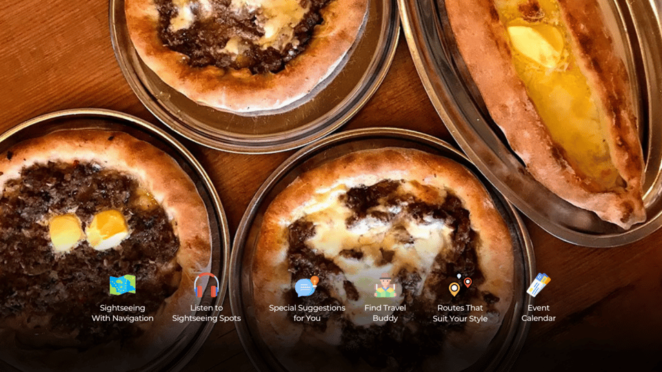The height and width of the screenshot is (372, 662).
Task: Click the 'Listen to Sightseeing Spots' label
Action: point(206,313)
